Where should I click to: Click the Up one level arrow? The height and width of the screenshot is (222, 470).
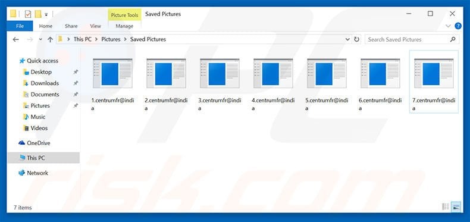pyautogui.click(x=51, y=40)
